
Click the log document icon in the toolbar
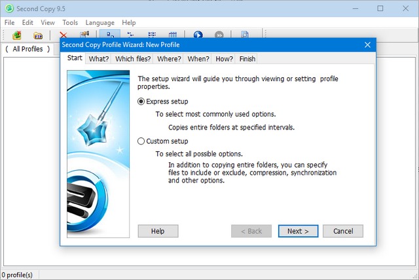(245, 35)
